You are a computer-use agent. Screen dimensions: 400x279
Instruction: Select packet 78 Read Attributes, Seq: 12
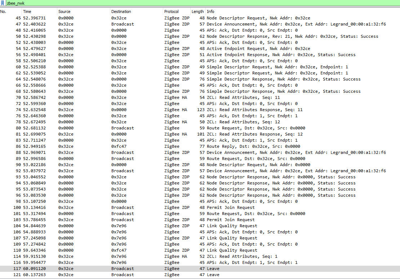(x=200, y=122)
